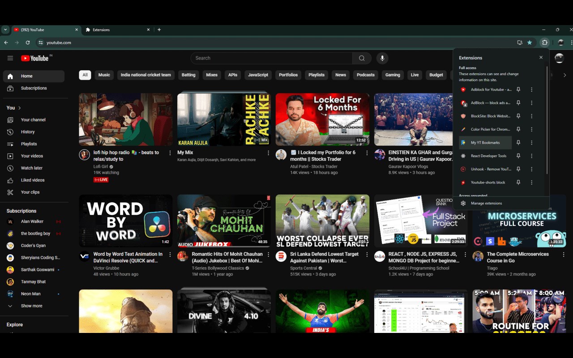Expand Show more subscriptions
The image size is (573, 358).
34,306
